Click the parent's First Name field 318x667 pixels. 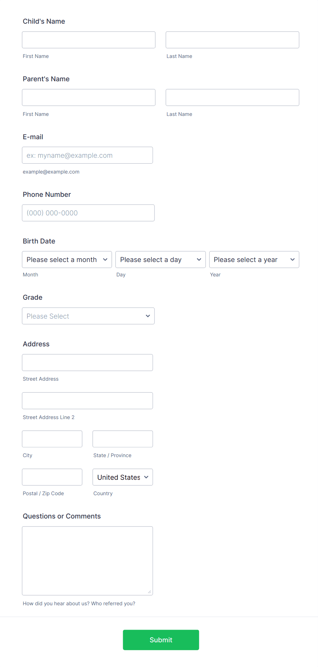click(x=88, y=97)
